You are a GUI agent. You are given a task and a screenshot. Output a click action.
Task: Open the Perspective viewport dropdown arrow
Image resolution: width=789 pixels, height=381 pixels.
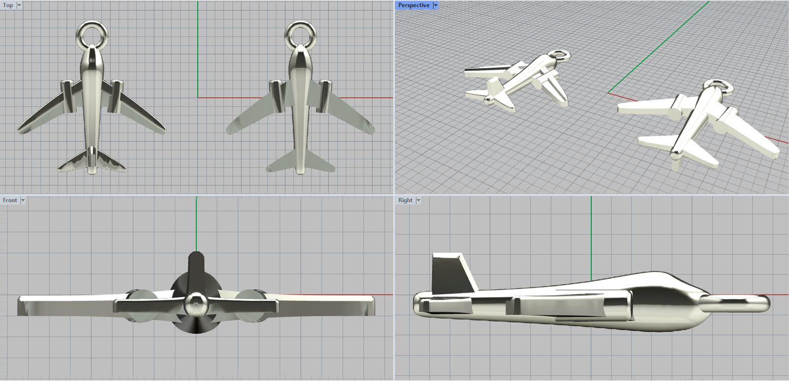[435, 5]
